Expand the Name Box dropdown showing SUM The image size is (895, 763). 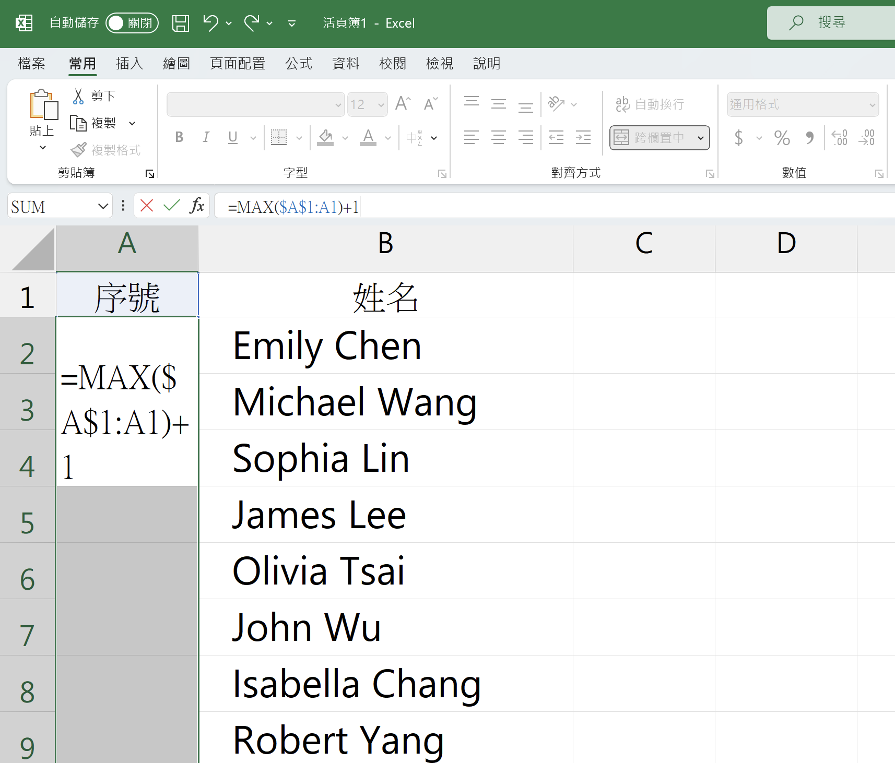tap(103, 207)
